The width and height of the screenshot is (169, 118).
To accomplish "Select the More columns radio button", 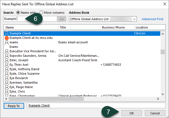I will tap(41, 13).
